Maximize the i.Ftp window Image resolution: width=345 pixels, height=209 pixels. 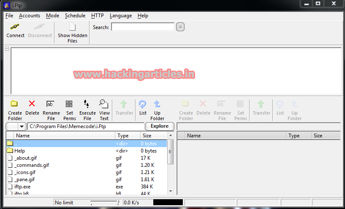point(318,3)
